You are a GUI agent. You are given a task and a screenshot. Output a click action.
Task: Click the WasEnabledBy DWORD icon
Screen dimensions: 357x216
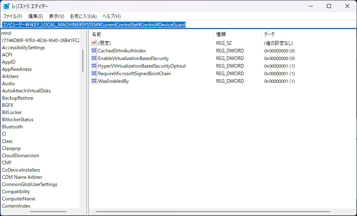[x=94, y=81]
